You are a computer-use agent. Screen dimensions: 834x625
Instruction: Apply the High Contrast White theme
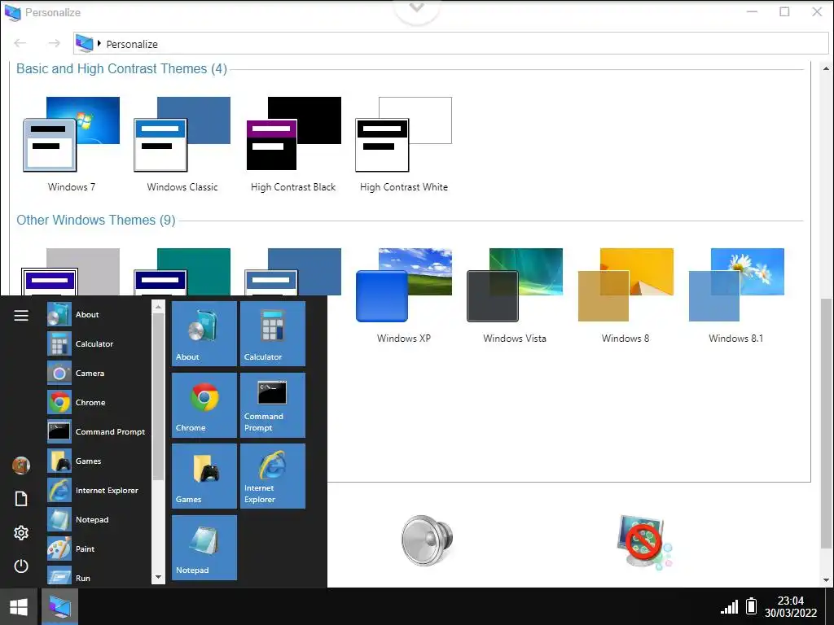404,145
